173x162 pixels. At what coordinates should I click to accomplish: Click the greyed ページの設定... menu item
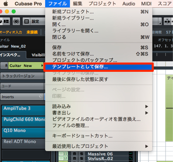[x=99, y=90]
